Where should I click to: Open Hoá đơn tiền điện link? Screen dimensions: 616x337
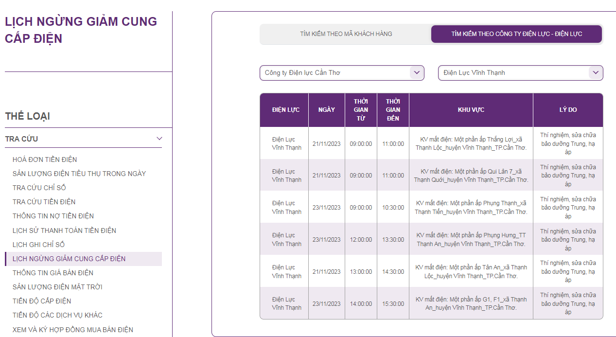[45, 160]
